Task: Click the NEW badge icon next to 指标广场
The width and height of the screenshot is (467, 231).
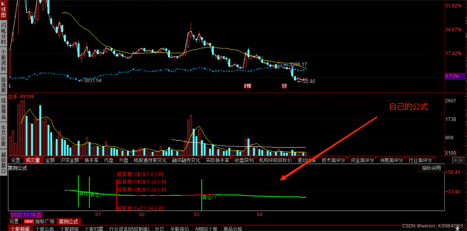Action: coord(29,222)
